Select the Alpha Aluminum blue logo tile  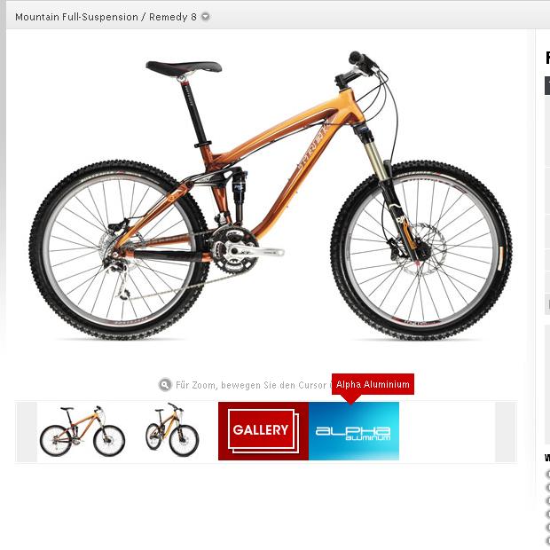pyautogui.click(x=354, y=431)
